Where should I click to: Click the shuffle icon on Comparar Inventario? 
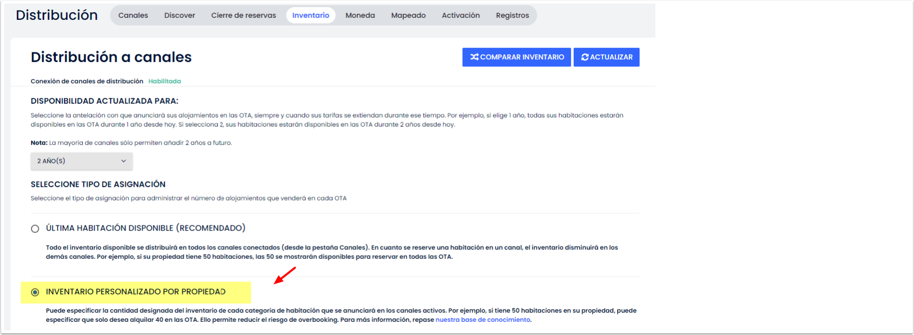pyautogui.click(x=474, y=57)
